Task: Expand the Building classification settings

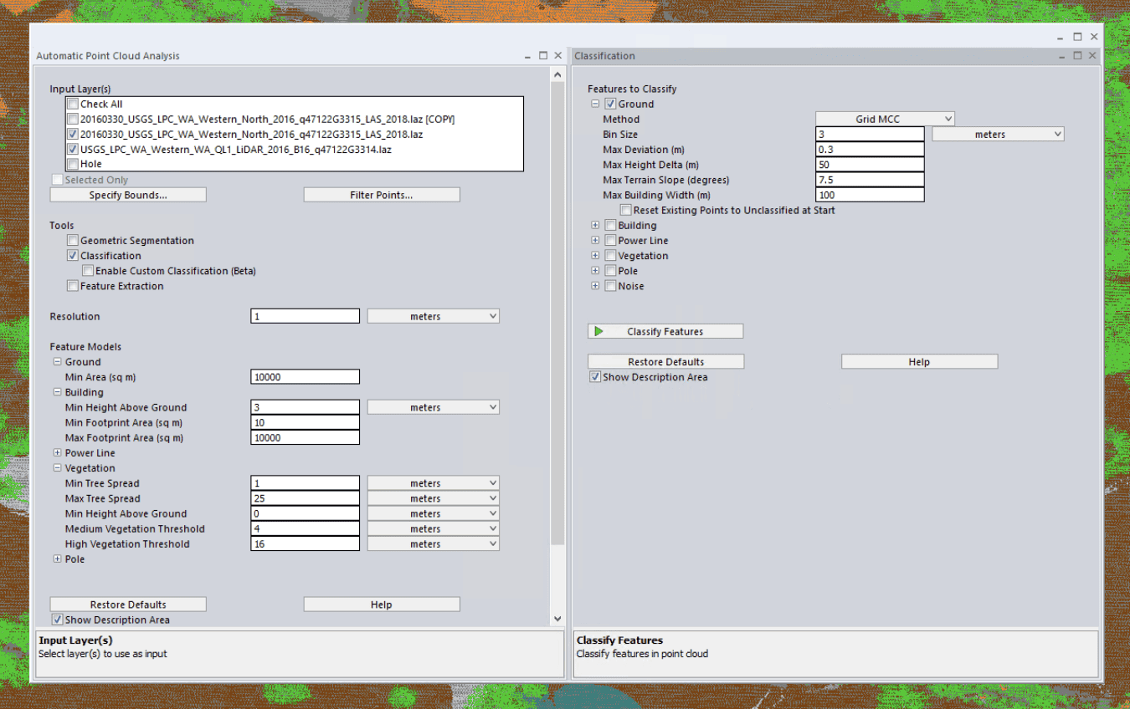Action: coord(595,225)
